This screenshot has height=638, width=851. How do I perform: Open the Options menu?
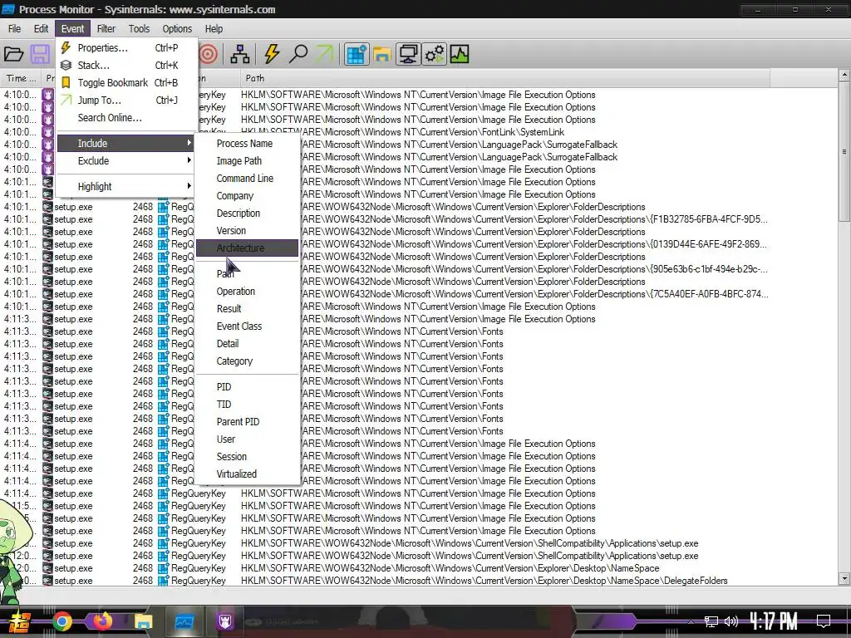tap(177, 29)
